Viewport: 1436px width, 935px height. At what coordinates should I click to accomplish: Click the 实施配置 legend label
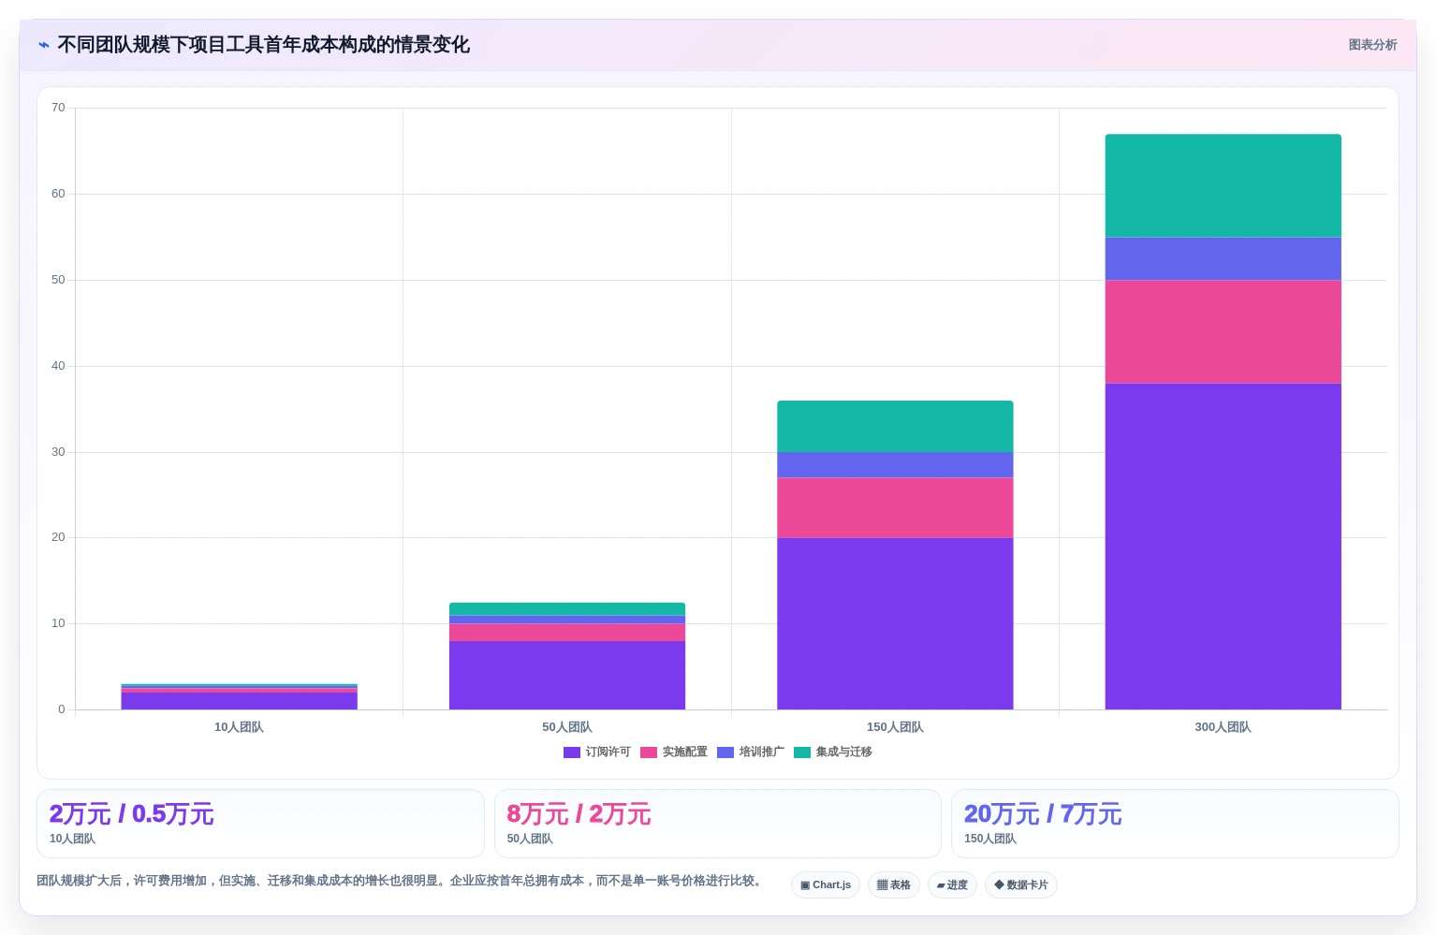pyautogui.click(x=685, y=752)
